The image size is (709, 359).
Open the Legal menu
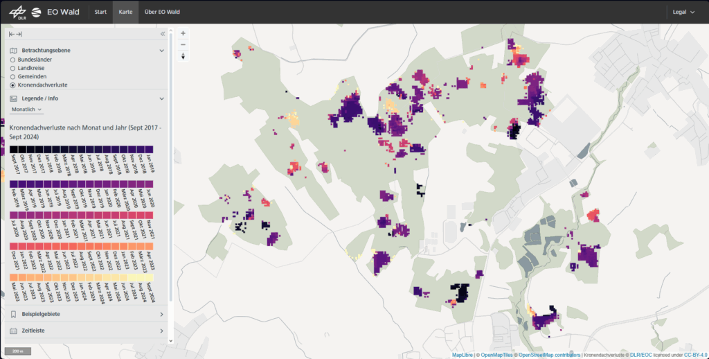pyautogui.click(x=683, y=12)
